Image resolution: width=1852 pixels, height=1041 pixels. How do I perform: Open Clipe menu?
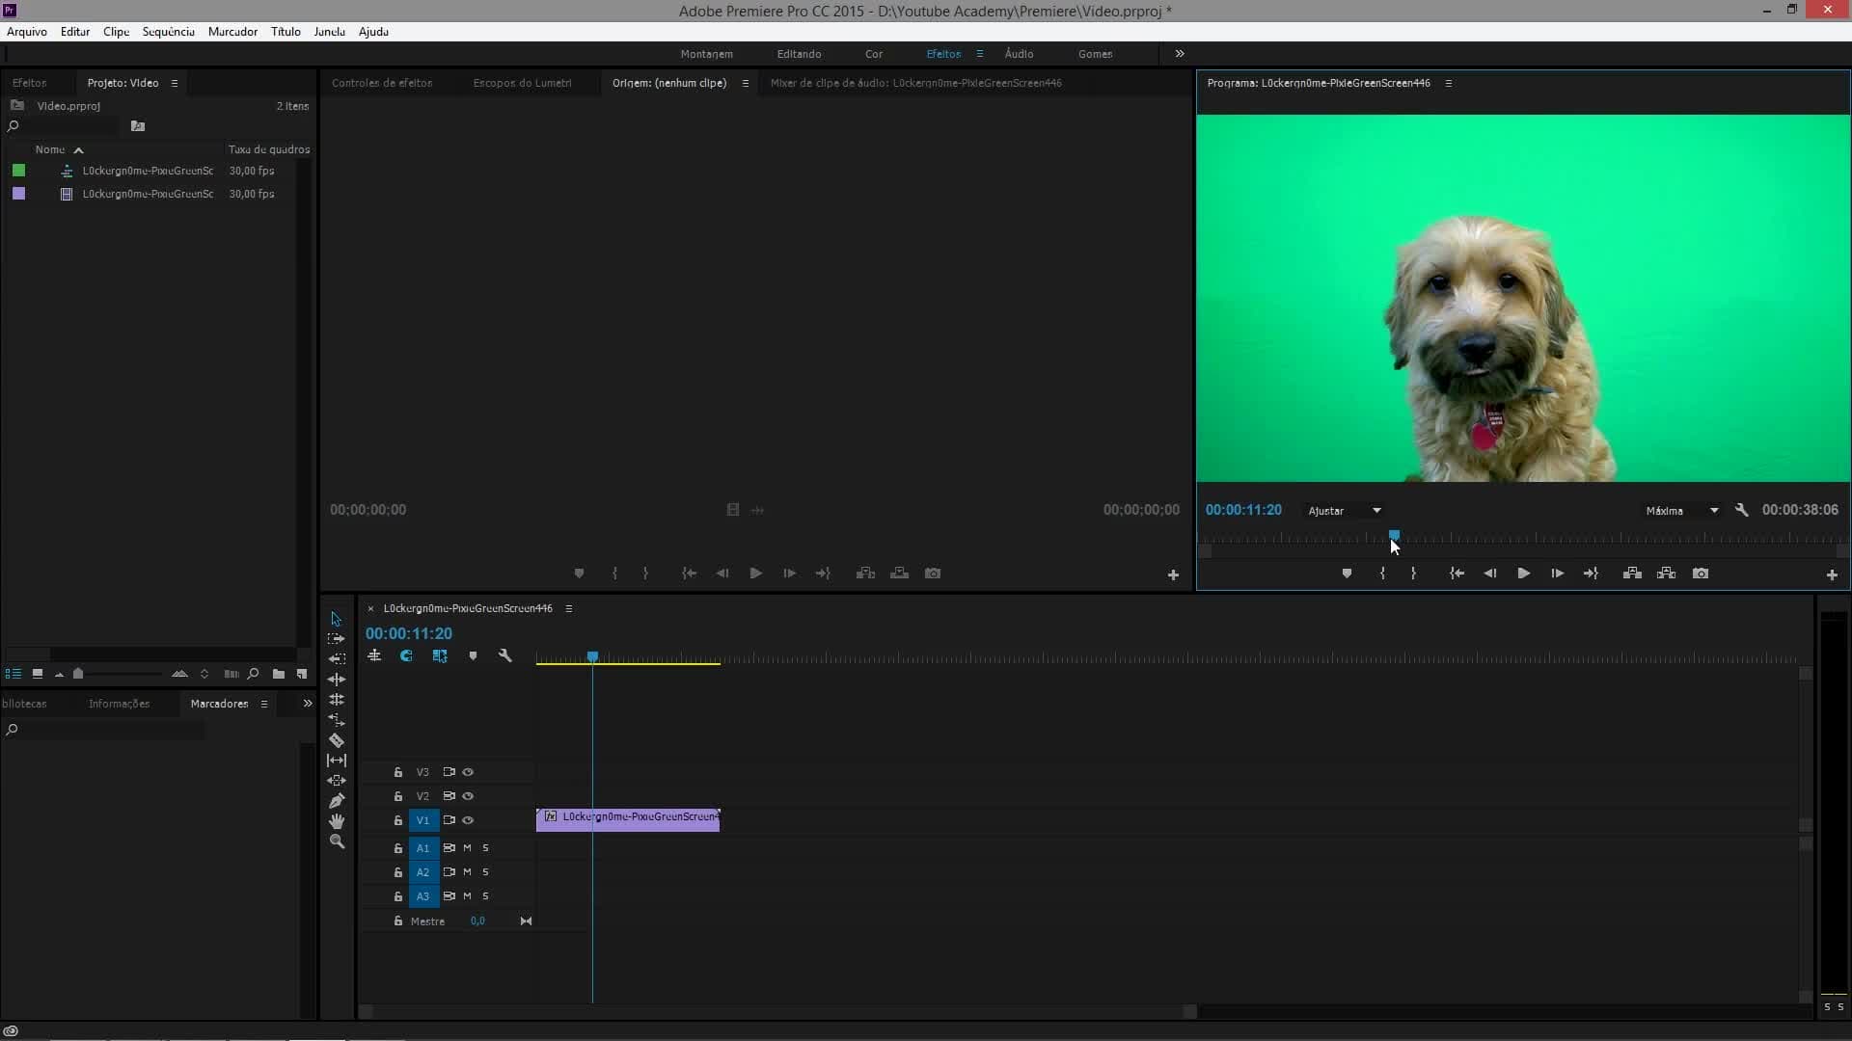[x=116, y=32]
